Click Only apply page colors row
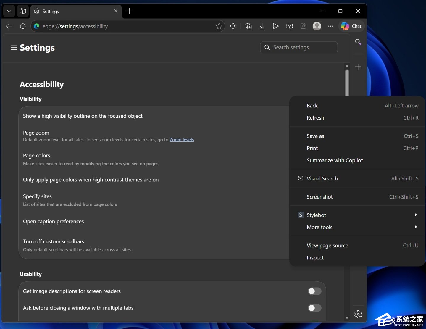Viewport: 426px width, 329px height. tap(154, 180)
